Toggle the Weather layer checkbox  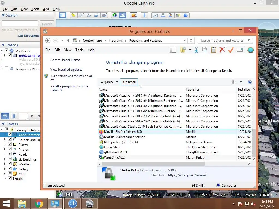(10, 164)
